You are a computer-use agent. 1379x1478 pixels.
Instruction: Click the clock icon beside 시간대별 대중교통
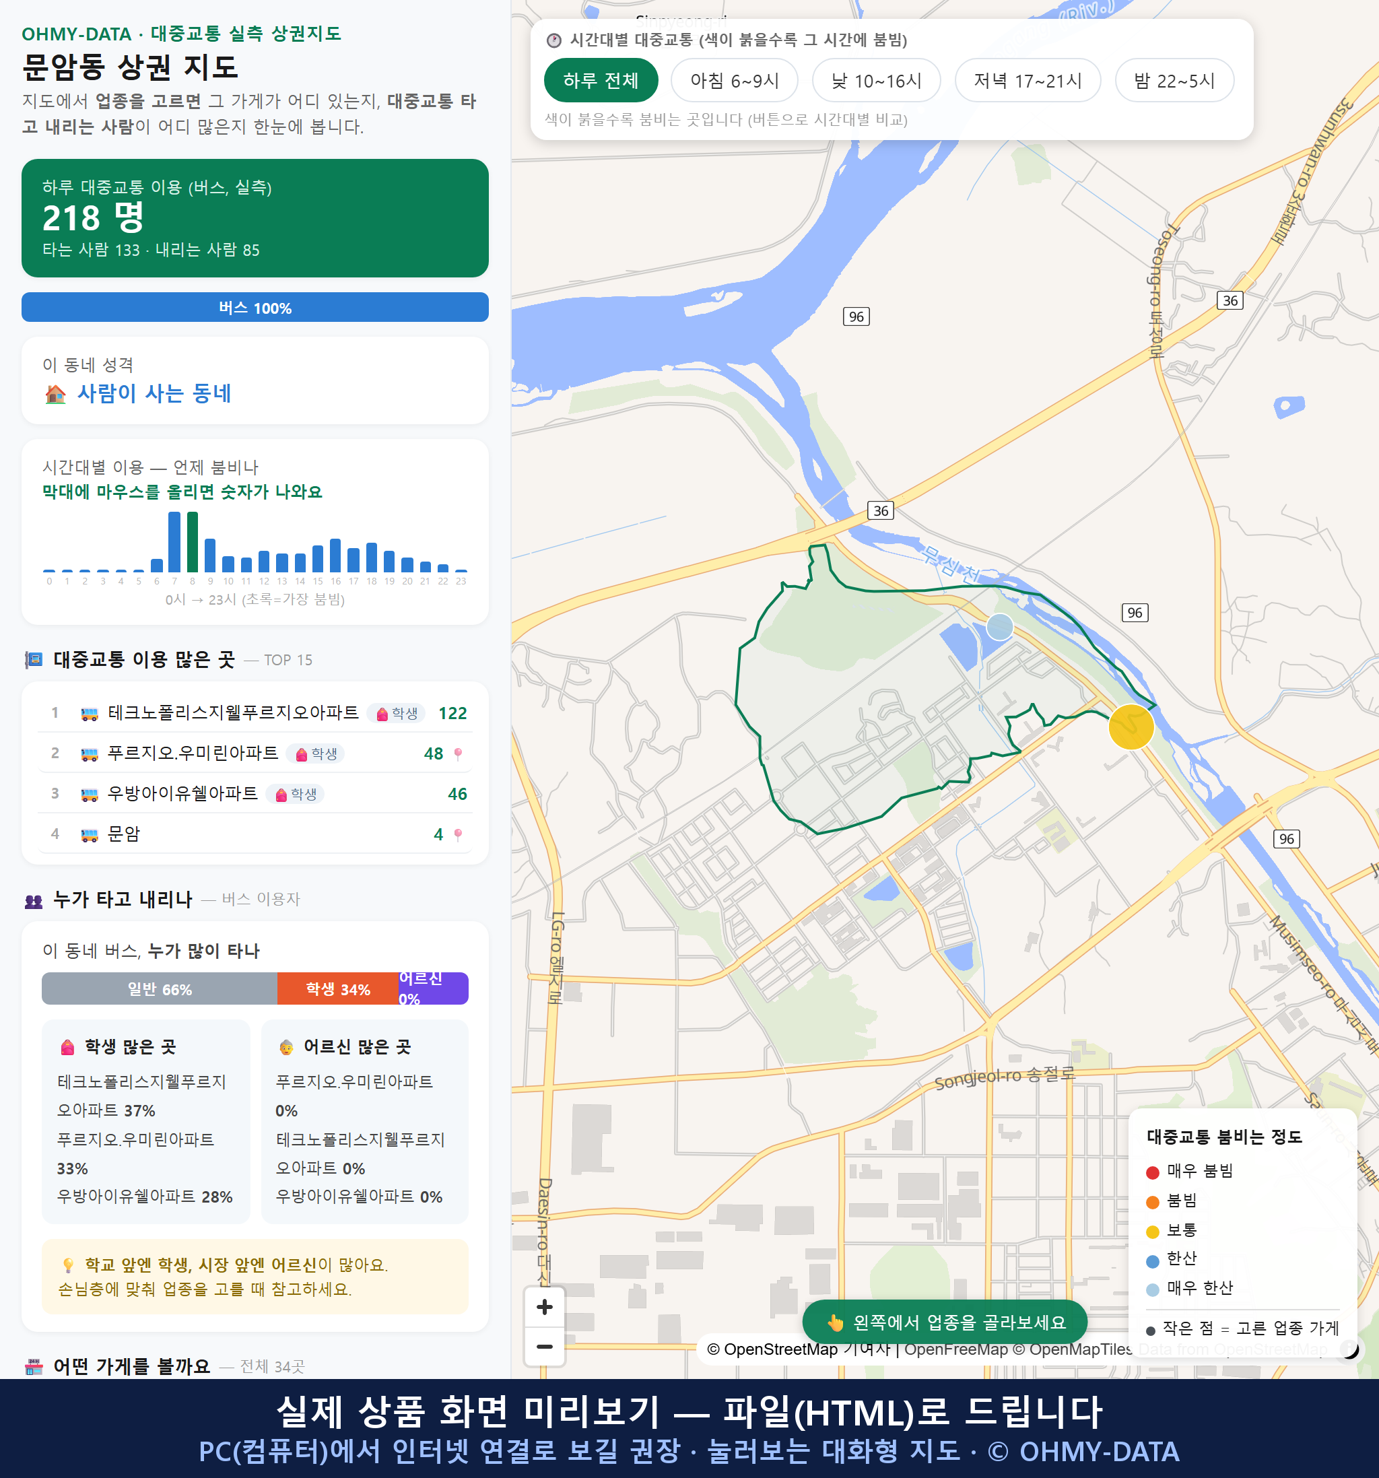553,40
